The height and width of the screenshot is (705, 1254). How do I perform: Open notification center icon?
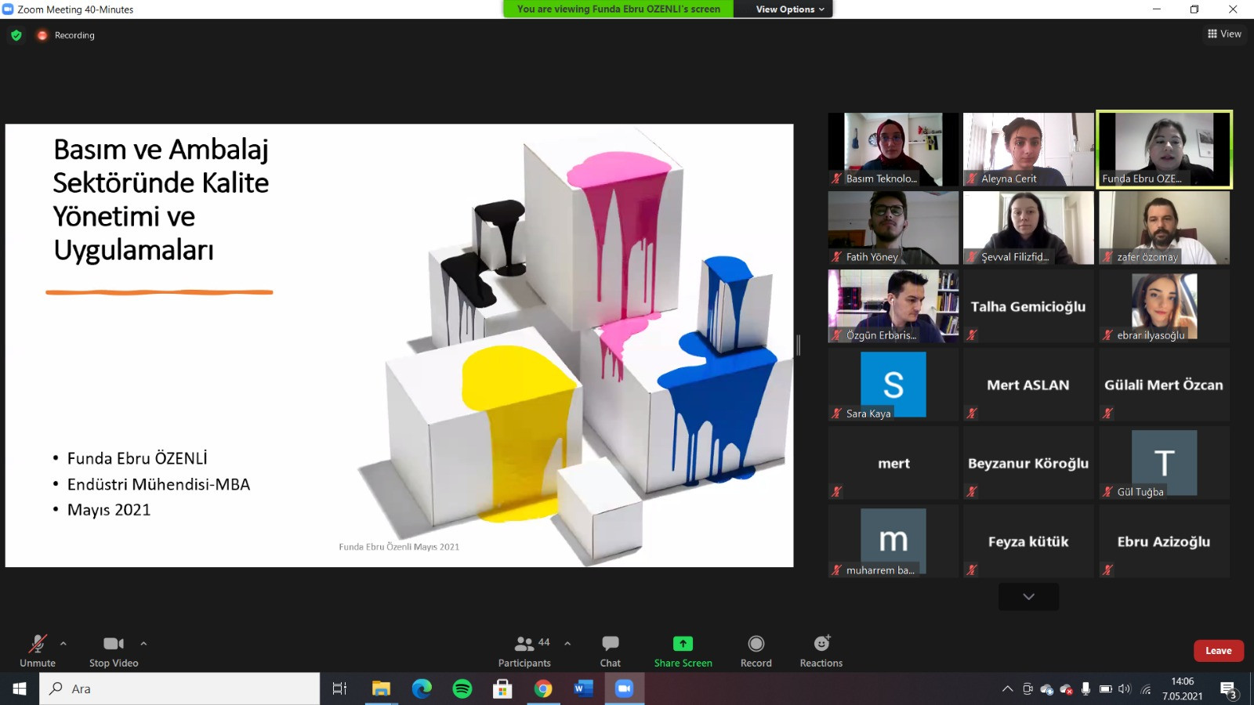pos(1228,689)
